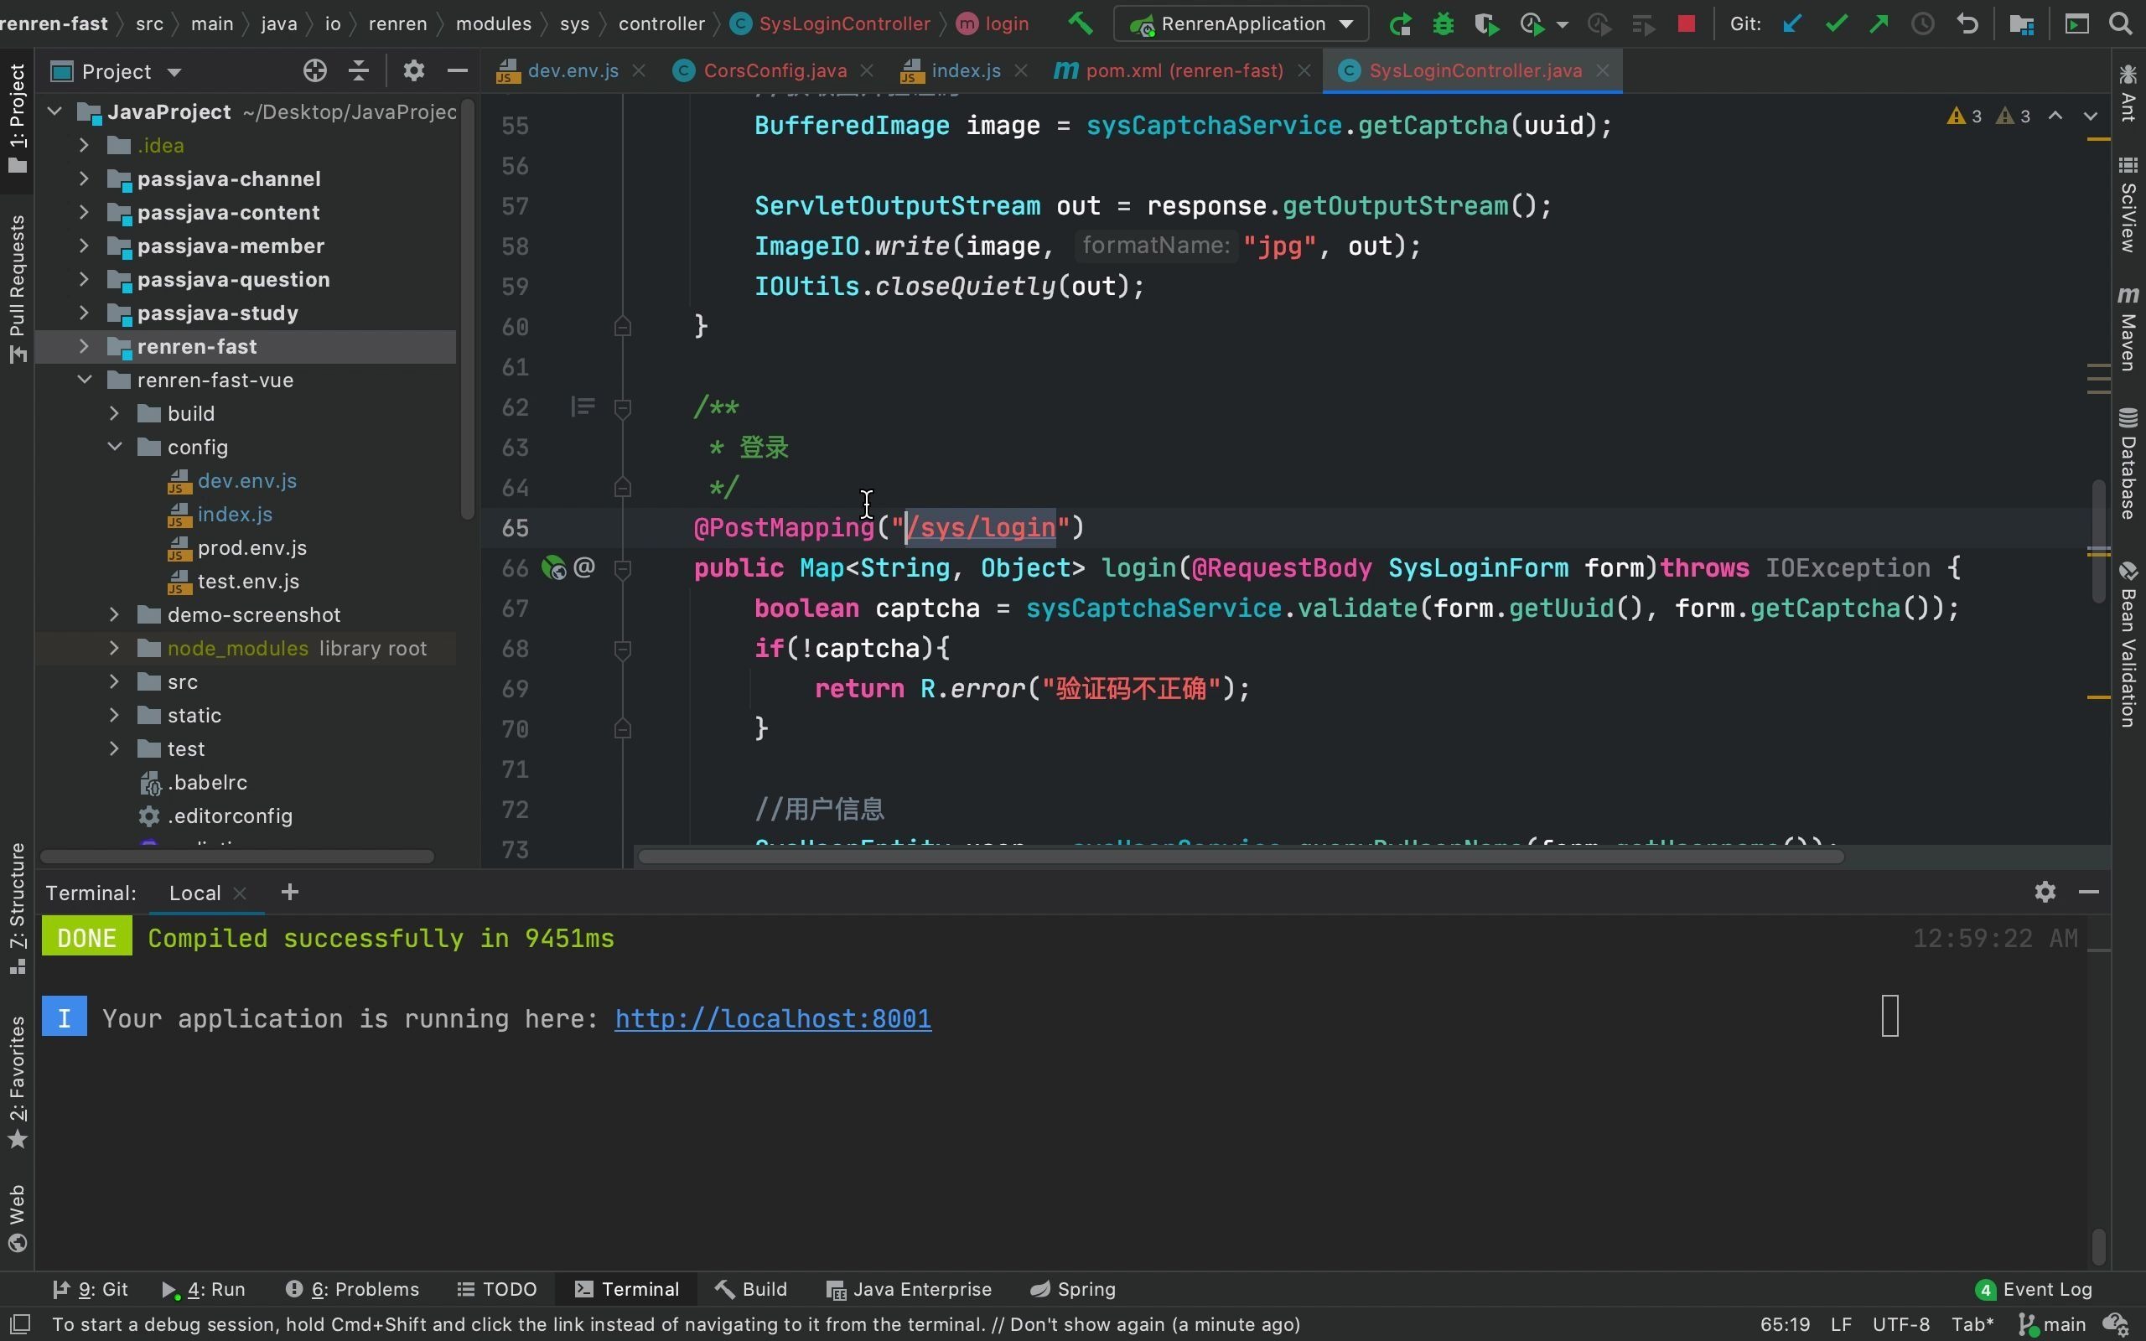Select prod.env.js in the project tree
This screenshot has height=1341, width=2146.
pos(251,547)
